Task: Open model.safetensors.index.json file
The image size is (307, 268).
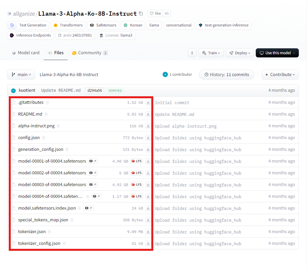Action: (47, 208)
